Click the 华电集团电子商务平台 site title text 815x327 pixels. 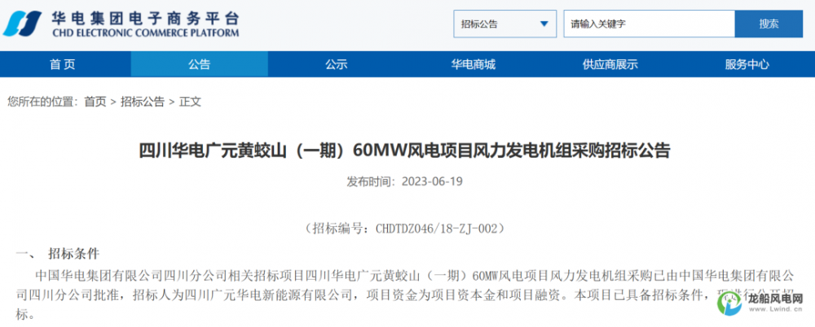tap(146, 20)
